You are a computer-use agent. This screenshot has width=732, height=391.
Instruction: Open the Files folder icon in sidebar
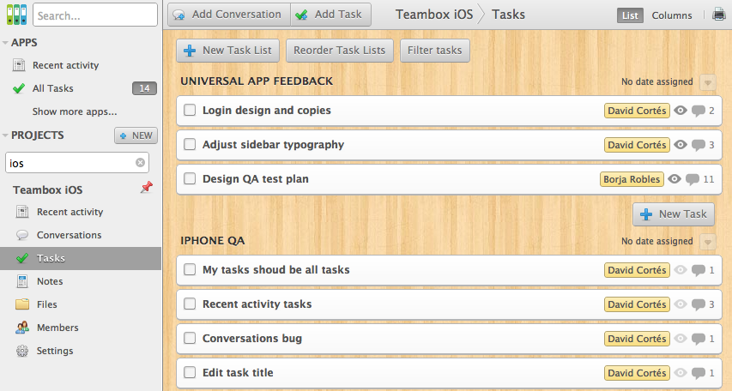tap(22, 304)
